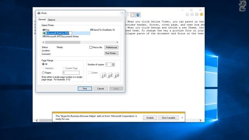Select the Pages radio button

point(43,73)
